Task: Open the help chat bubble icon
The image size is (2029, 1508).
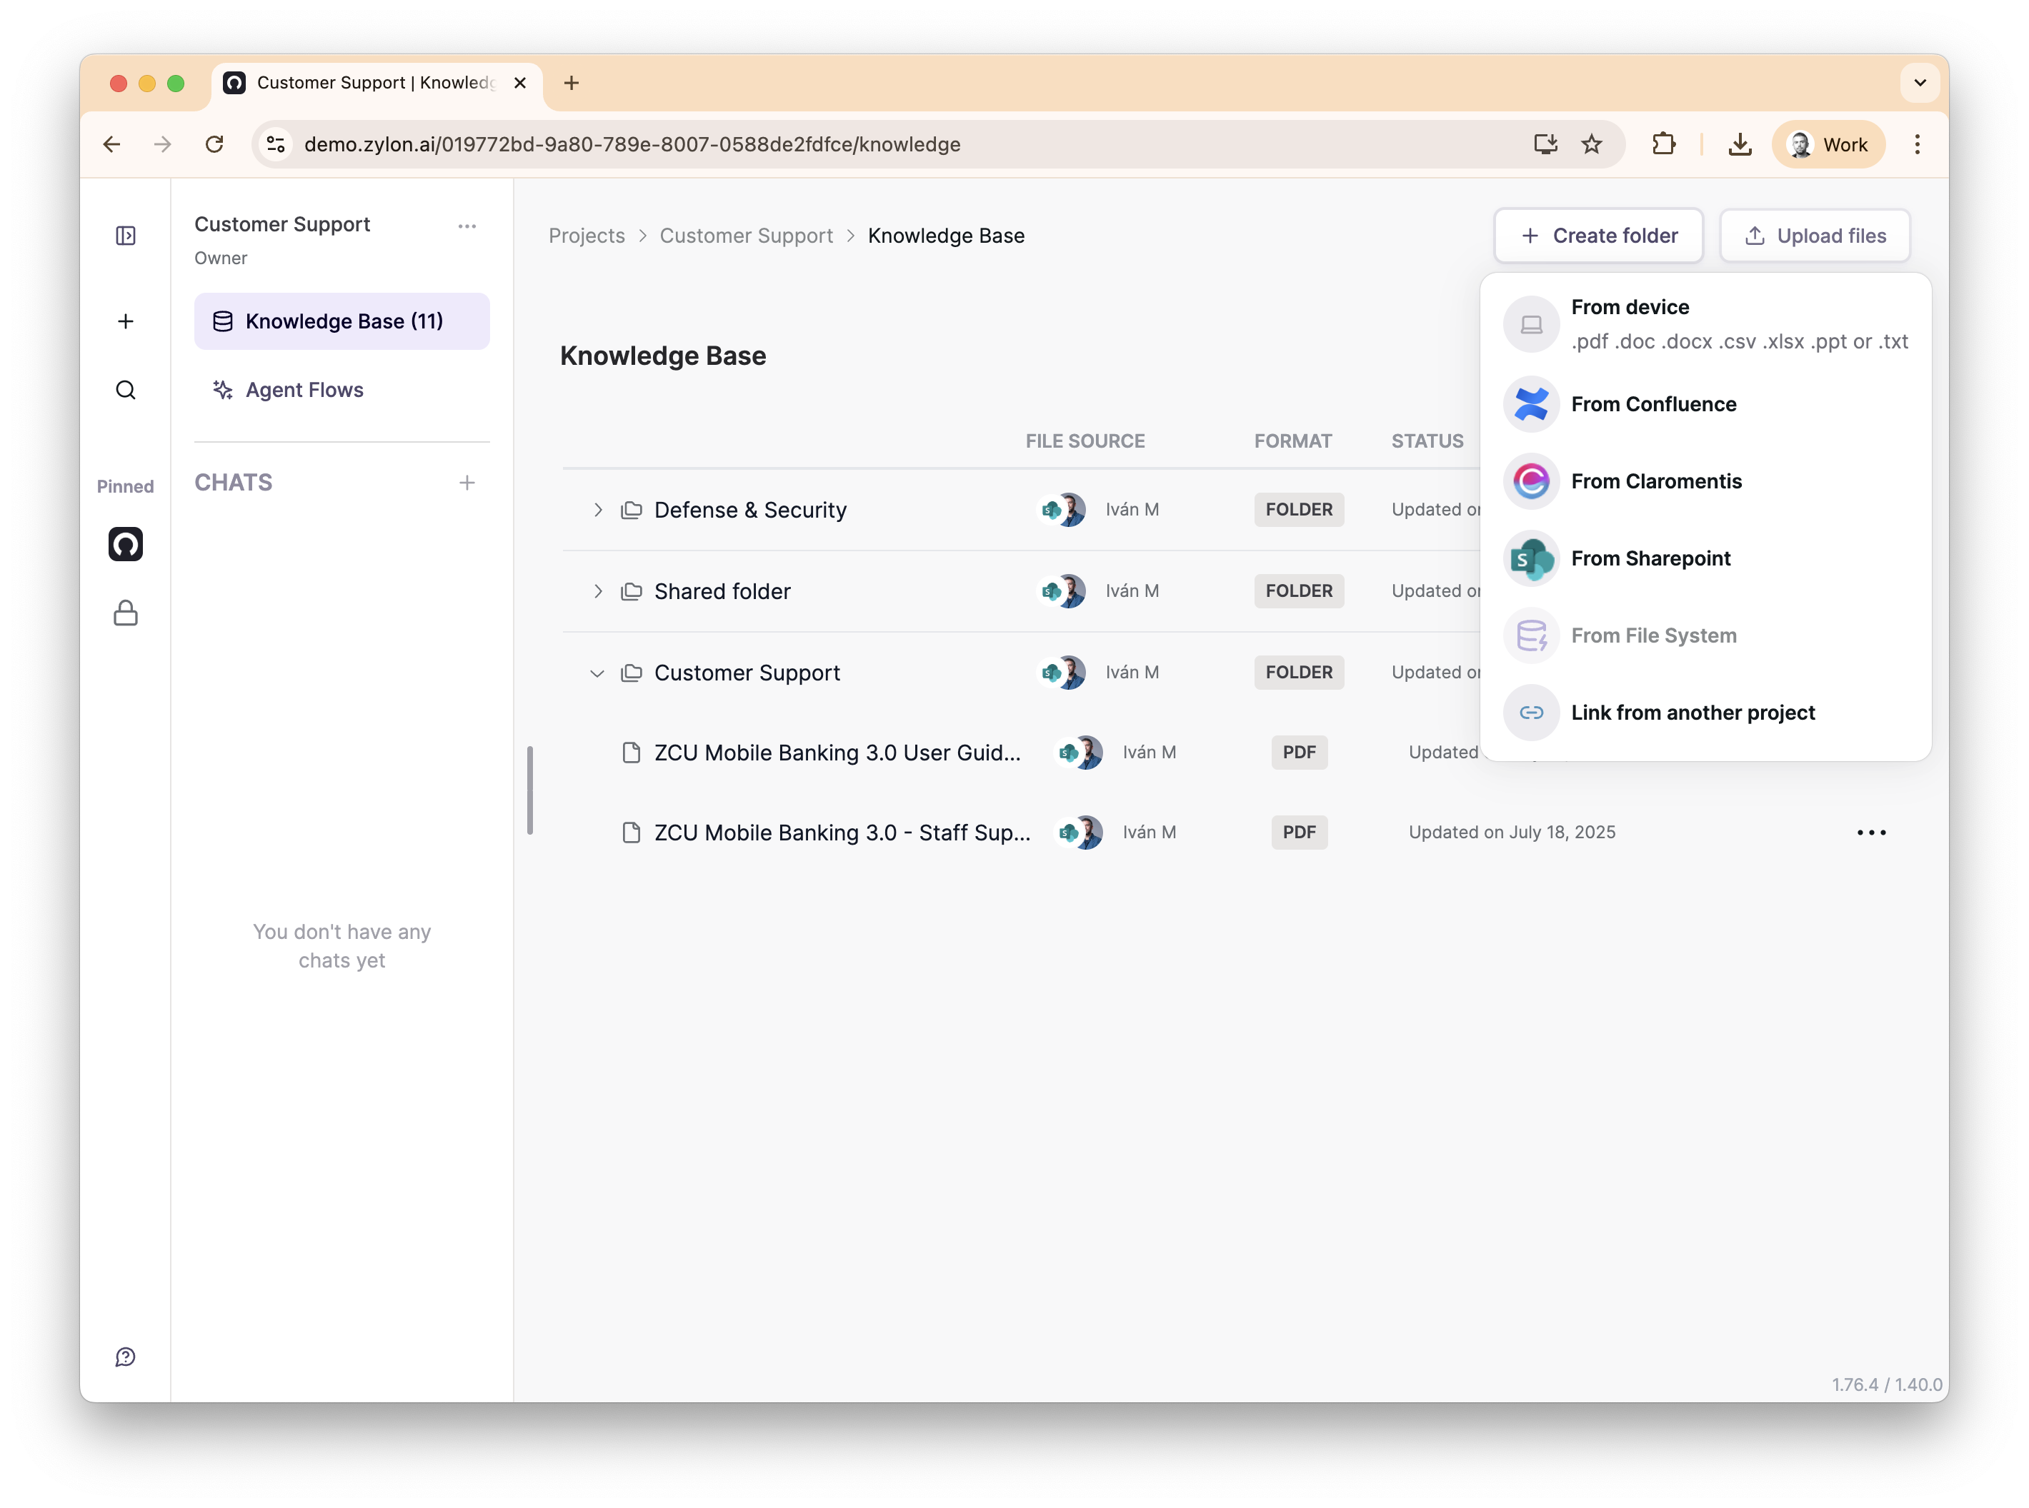Action: [126, 1357]
